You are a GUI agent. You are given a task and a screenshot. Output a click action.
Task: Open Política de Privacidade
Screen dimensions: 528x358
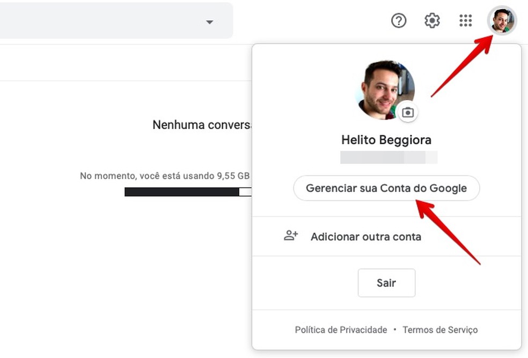(341, 330)
